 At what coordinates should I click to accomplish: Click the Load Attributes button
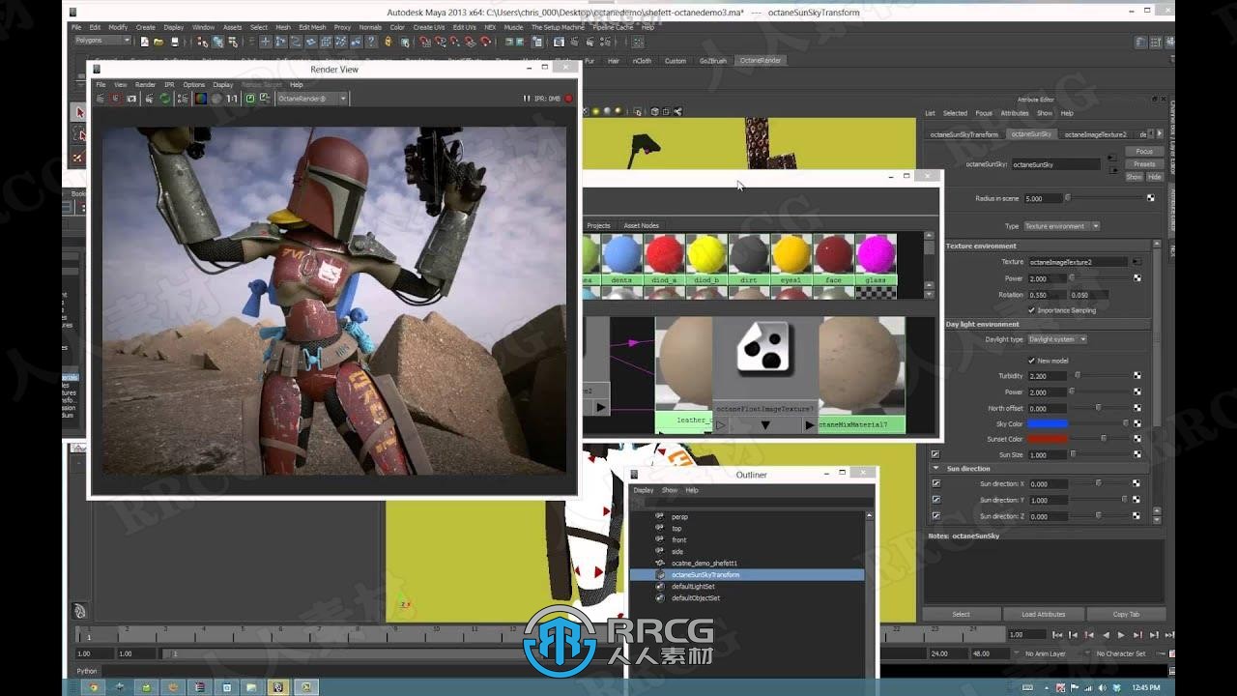1044,614
